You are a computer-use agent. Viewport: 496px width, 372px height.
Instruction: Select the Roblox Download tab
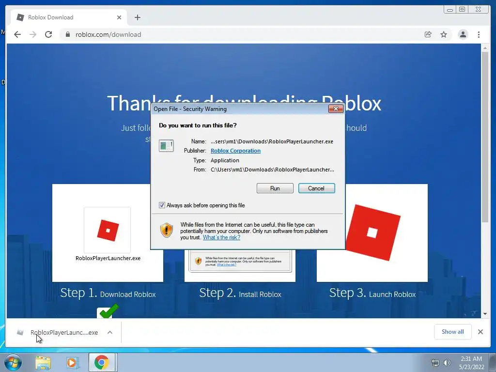(x=69, y=17)
